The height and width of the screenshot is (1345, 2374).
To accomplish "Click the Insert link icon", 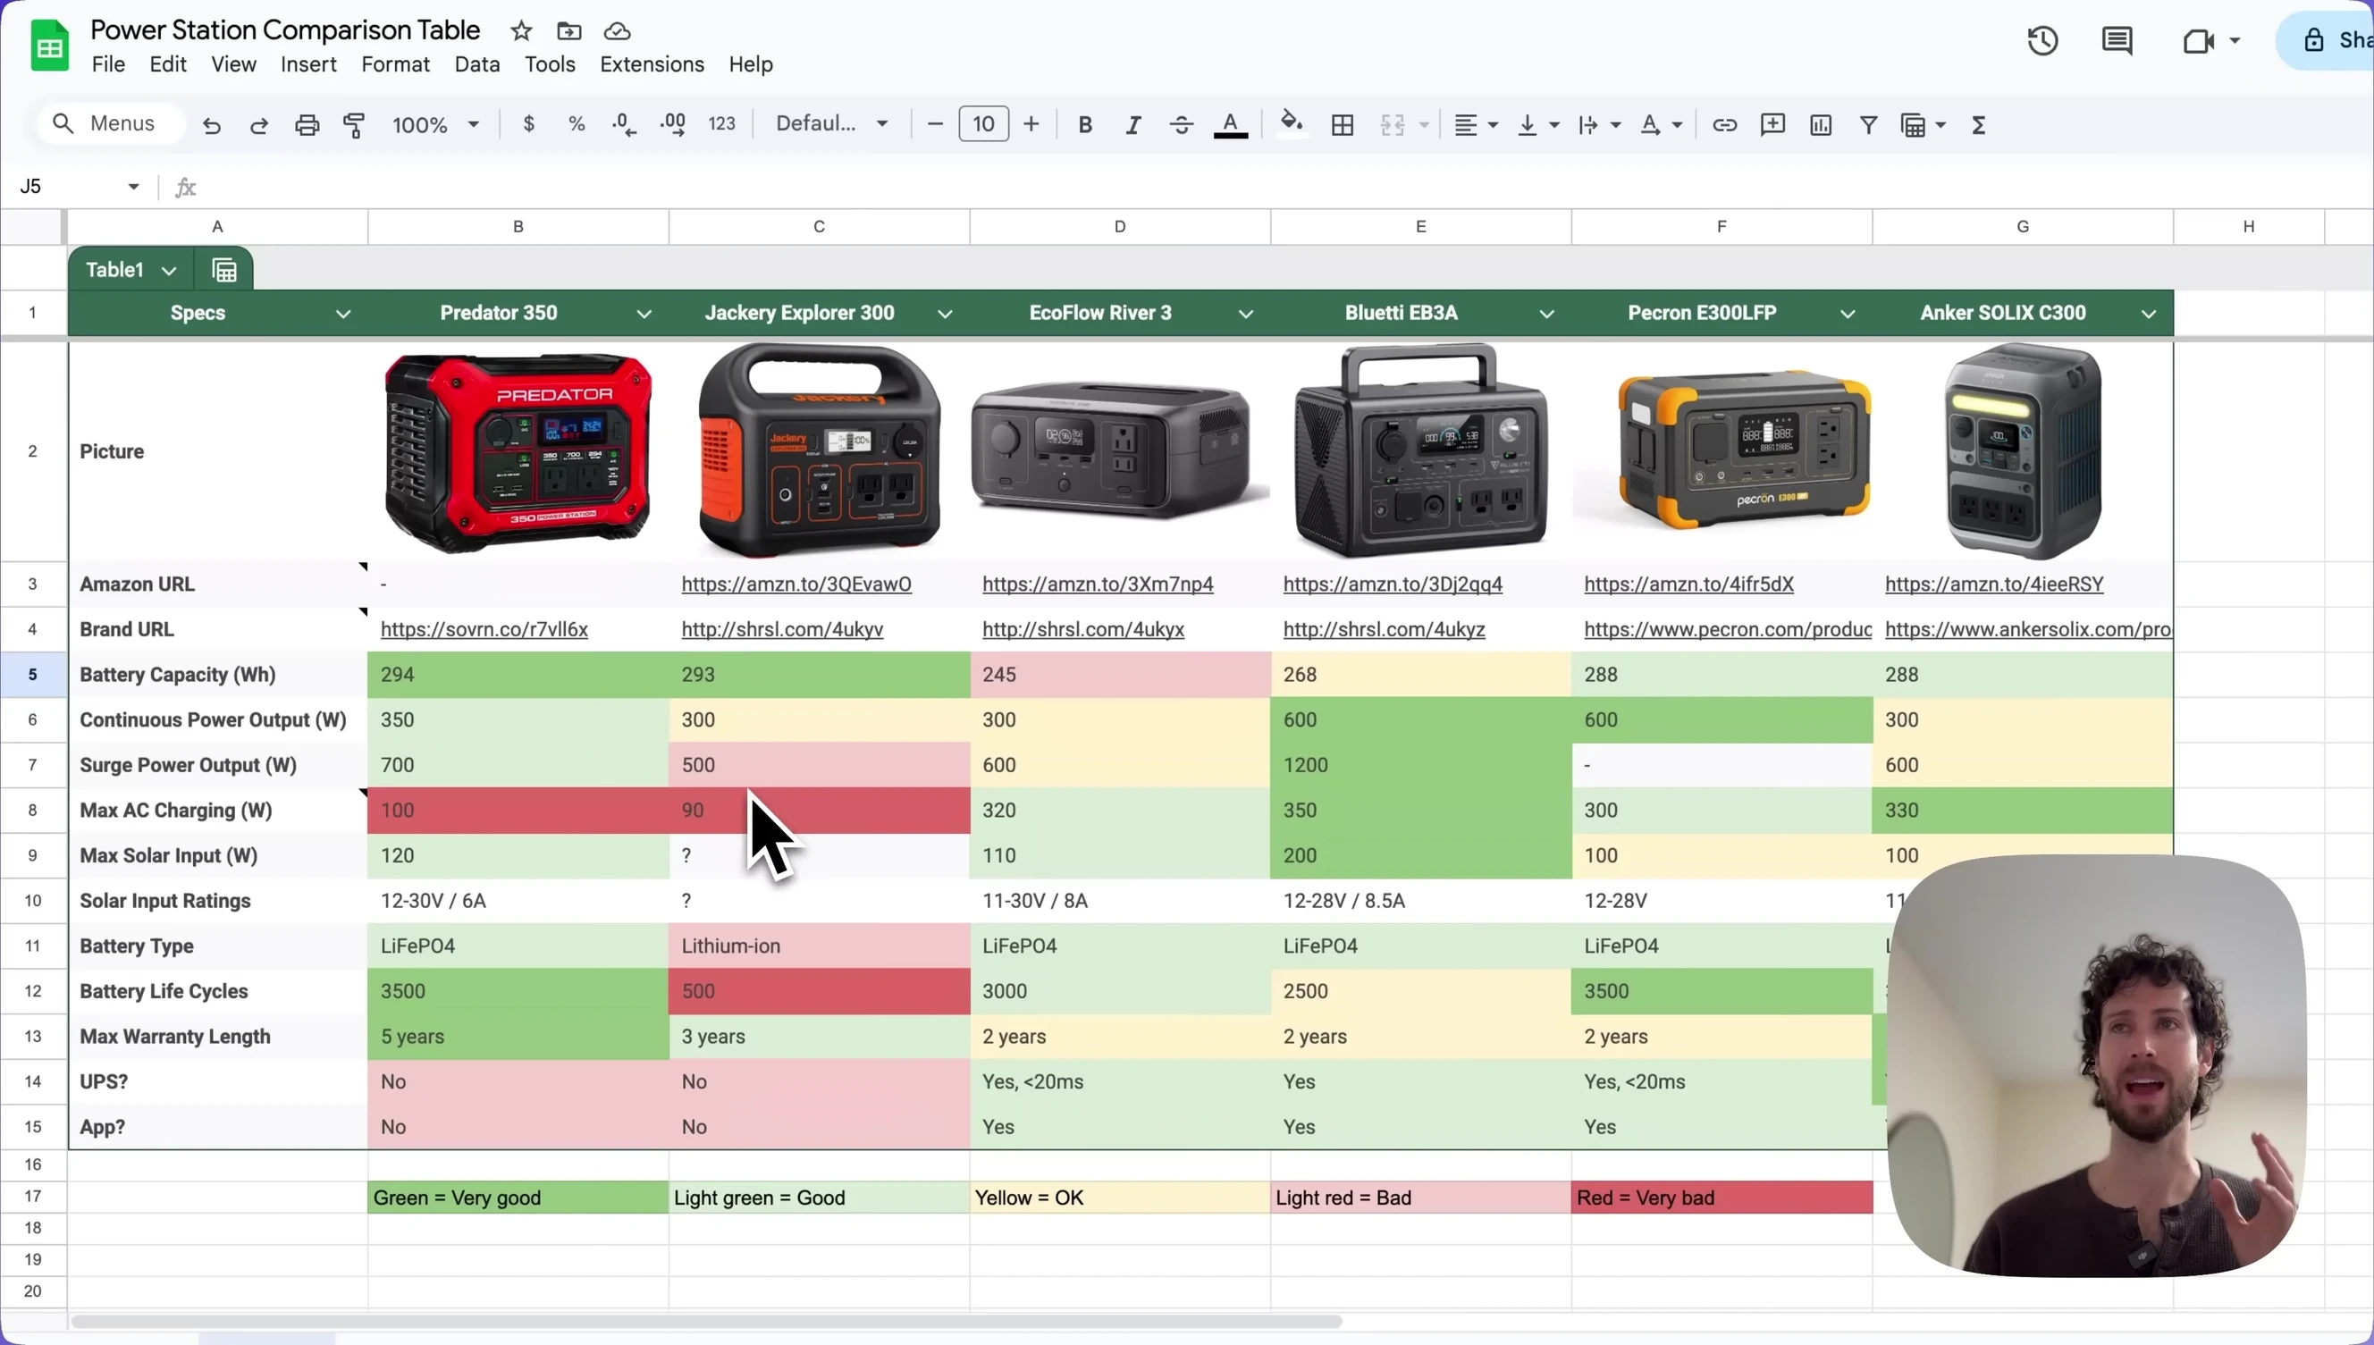I will (1723, 125).
